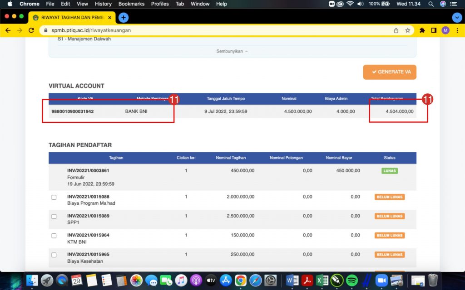The height and width of the screenshot is (290, 465).
Task: Open Launchpad from the dock
Action: point(47,280)
